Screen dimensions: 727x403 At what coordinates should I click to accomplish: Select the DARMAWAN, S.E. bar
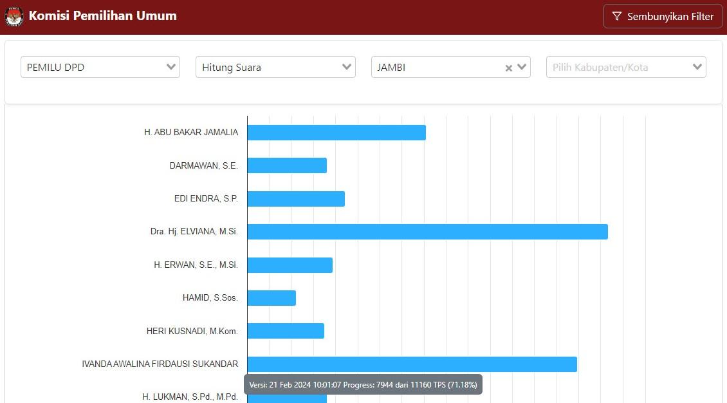tap(287, 165)
